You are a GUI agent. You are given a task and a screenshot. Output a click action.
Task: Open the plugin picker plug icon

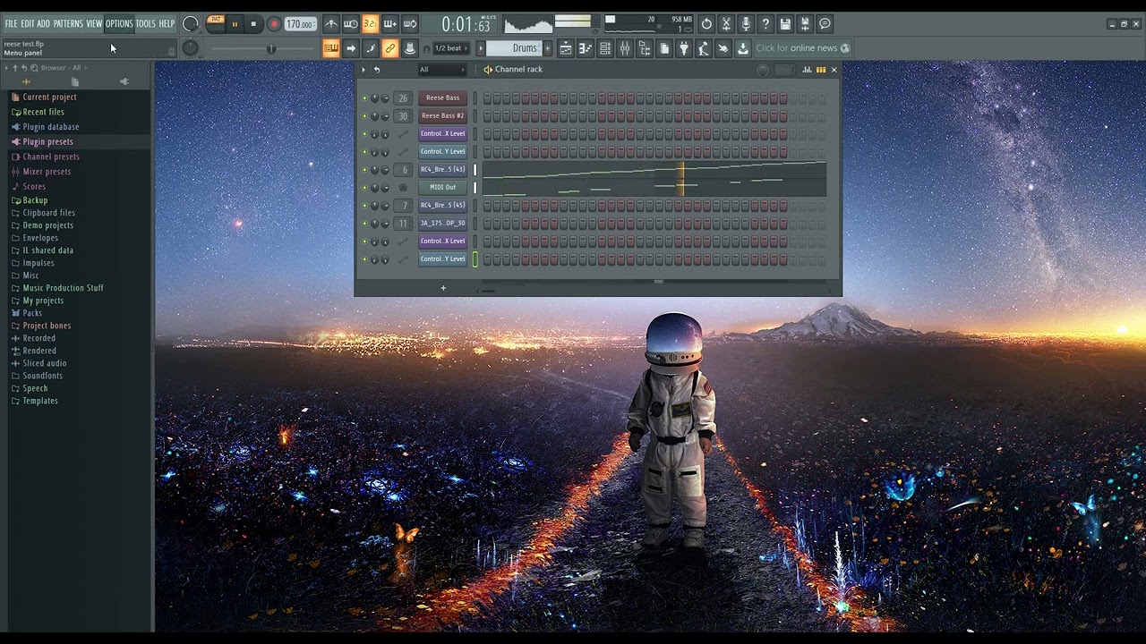click(x=684, y=48)
